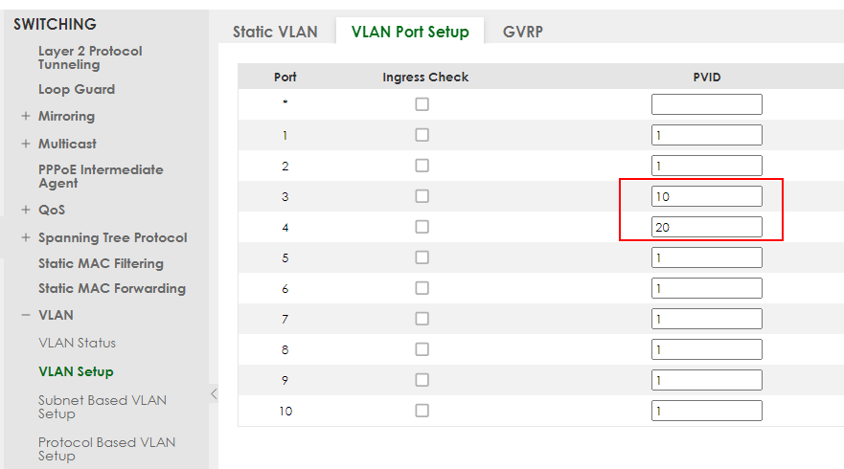Collapse the sidebar with the arrow handle
The image size is (844, 469).
214,393
